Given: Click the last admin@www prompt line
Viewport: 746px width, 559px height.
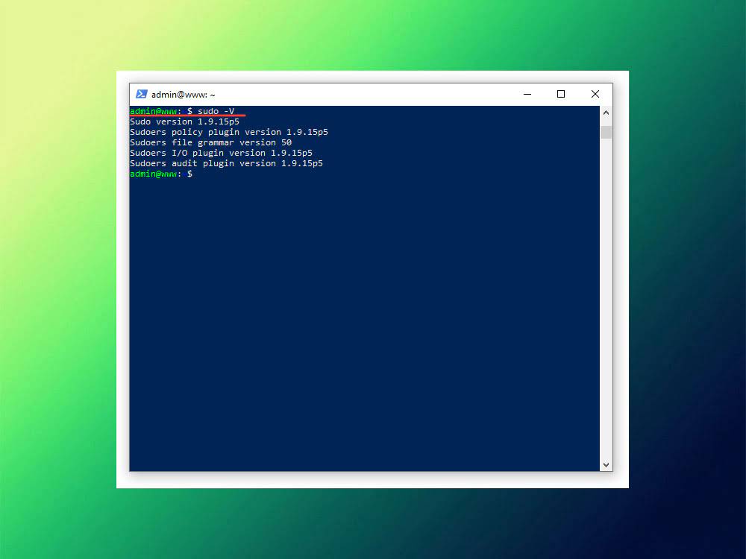Looking at the screenshot, I should click(160, 174).
